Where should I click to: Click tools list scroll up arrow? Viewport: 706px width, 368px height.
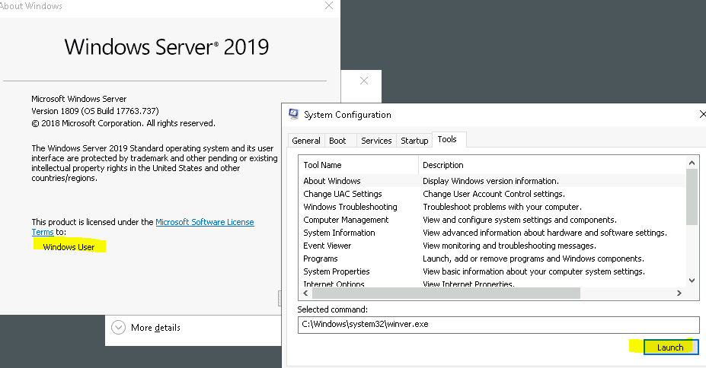(x=692, y=163)
